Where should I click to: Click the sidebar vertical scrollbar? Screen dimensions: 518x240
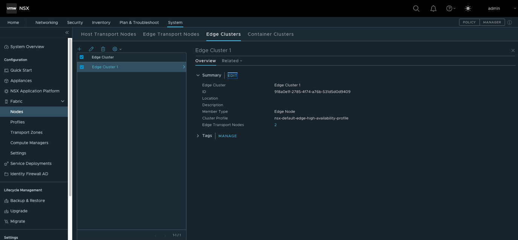pyautogui.click(x=70, y=118)
